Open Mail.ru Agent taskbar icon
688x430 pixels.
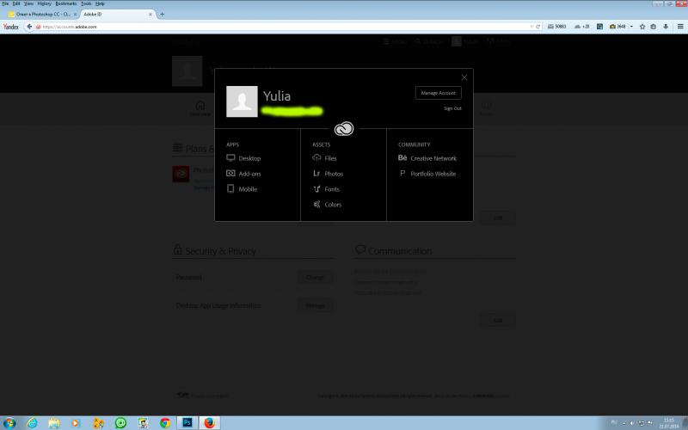[x=120, y=423]
